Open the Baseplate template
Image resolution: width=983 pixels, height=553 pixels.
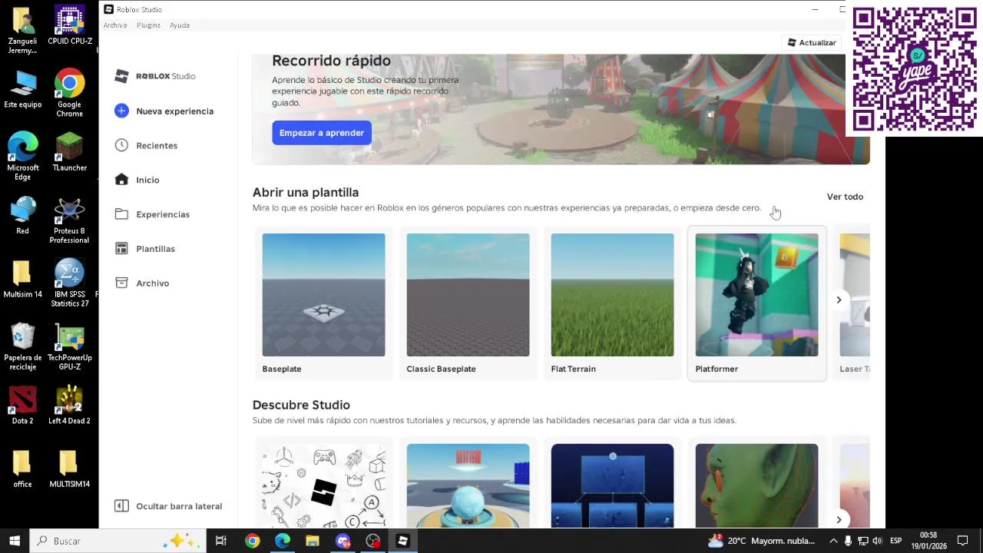323,303
